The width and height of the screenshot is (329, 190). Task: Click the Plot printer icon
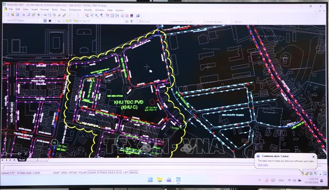pos(24,15)
